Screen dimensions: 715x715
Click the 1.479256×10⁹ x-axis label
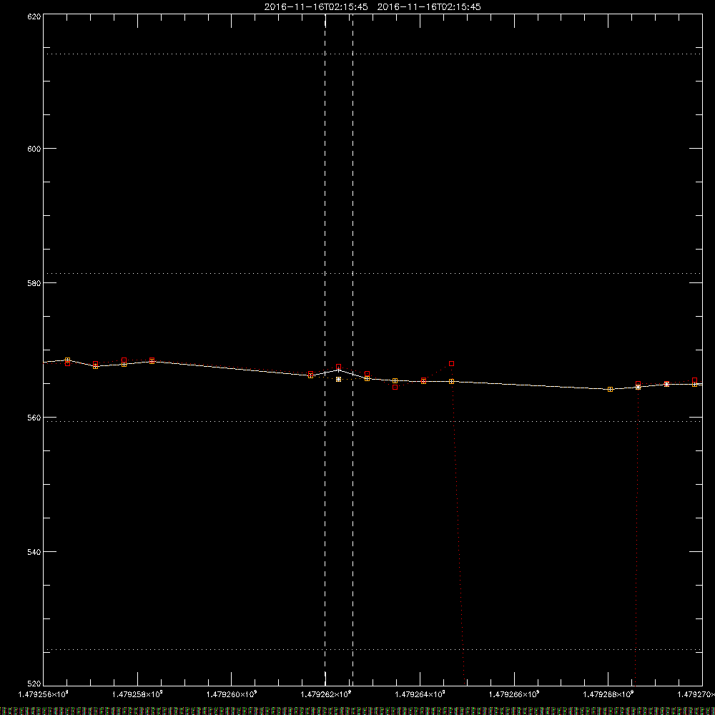[44, 694]
